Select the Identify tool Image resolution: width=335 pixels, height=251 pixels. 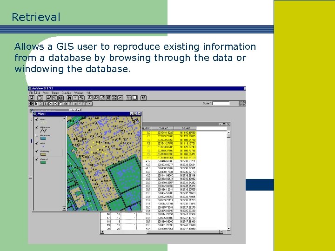point(31,104)
